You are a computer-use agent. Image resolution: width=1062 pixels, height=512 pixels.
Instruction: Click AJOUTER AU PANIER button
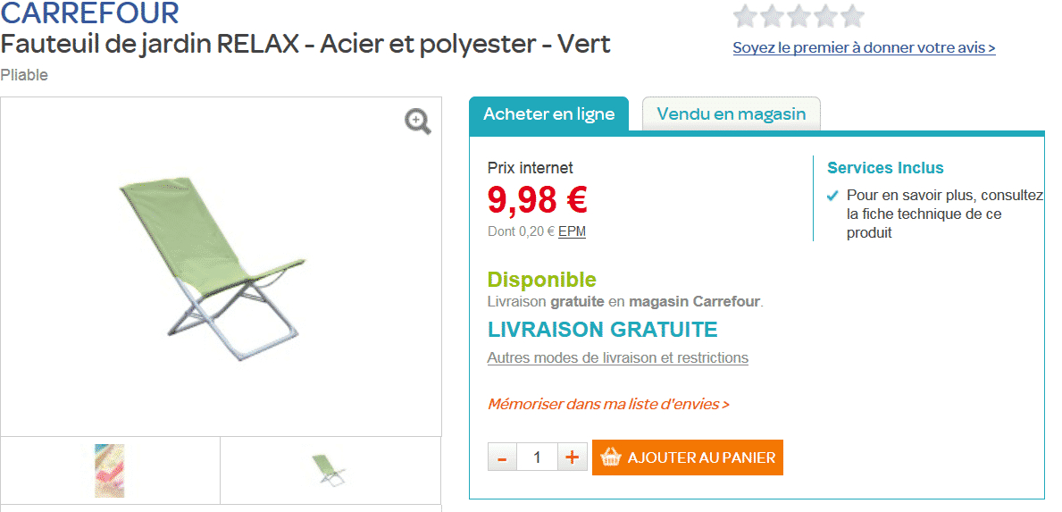(x=688, y=457)
